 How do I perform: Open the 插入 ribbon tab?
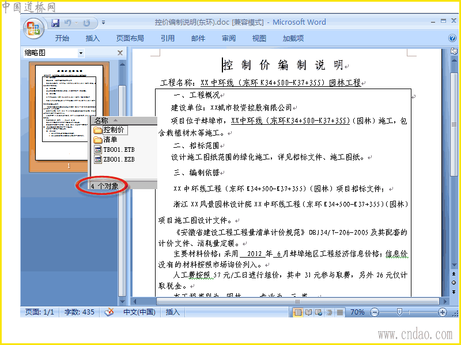click(93, 38)
